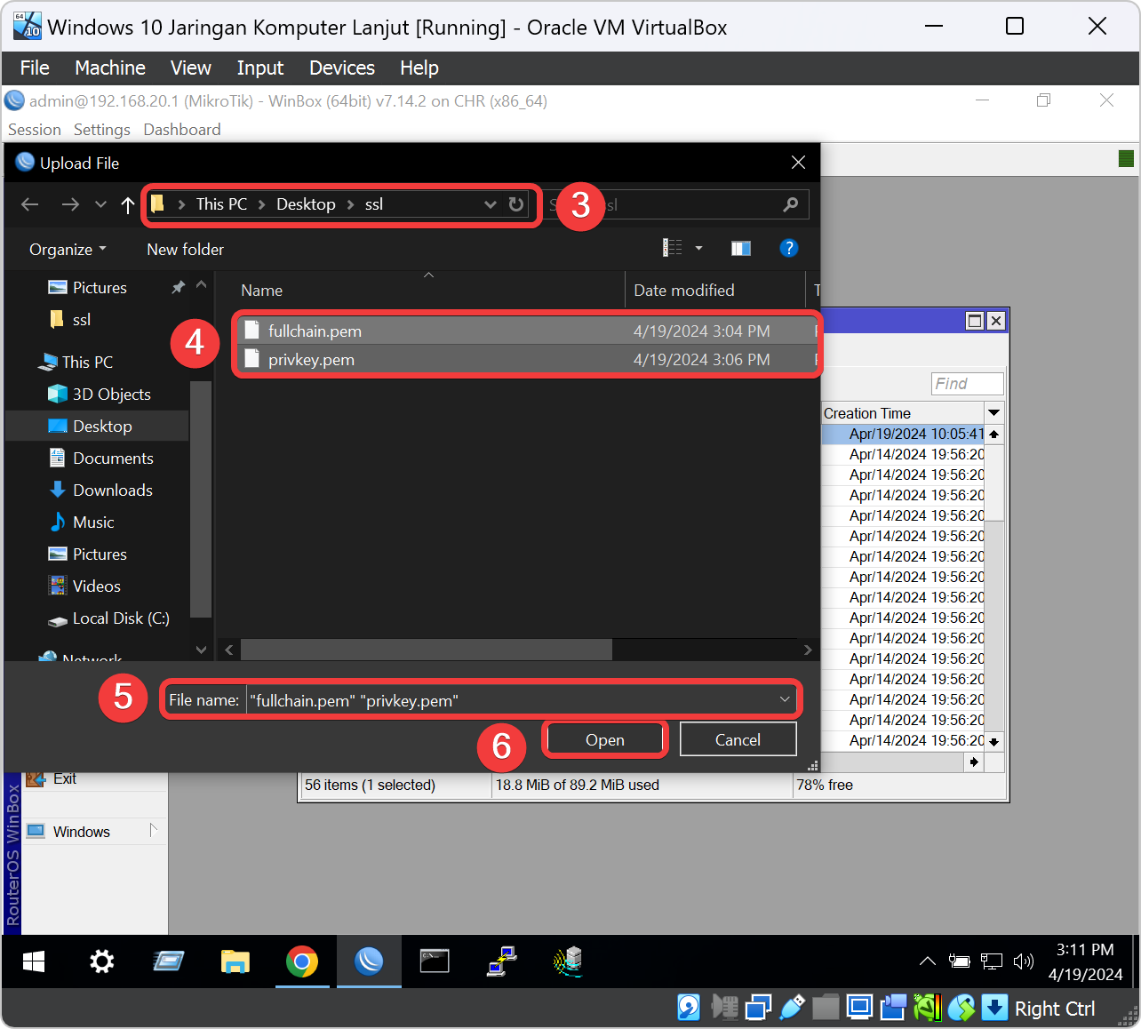Expand the File name dropdown

[x=785, y=700]
